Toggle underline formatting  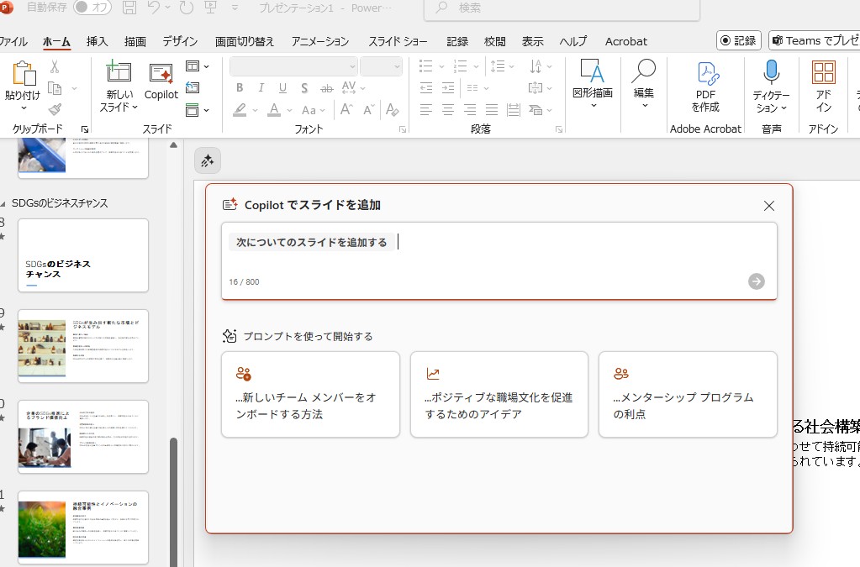(282, 88)
